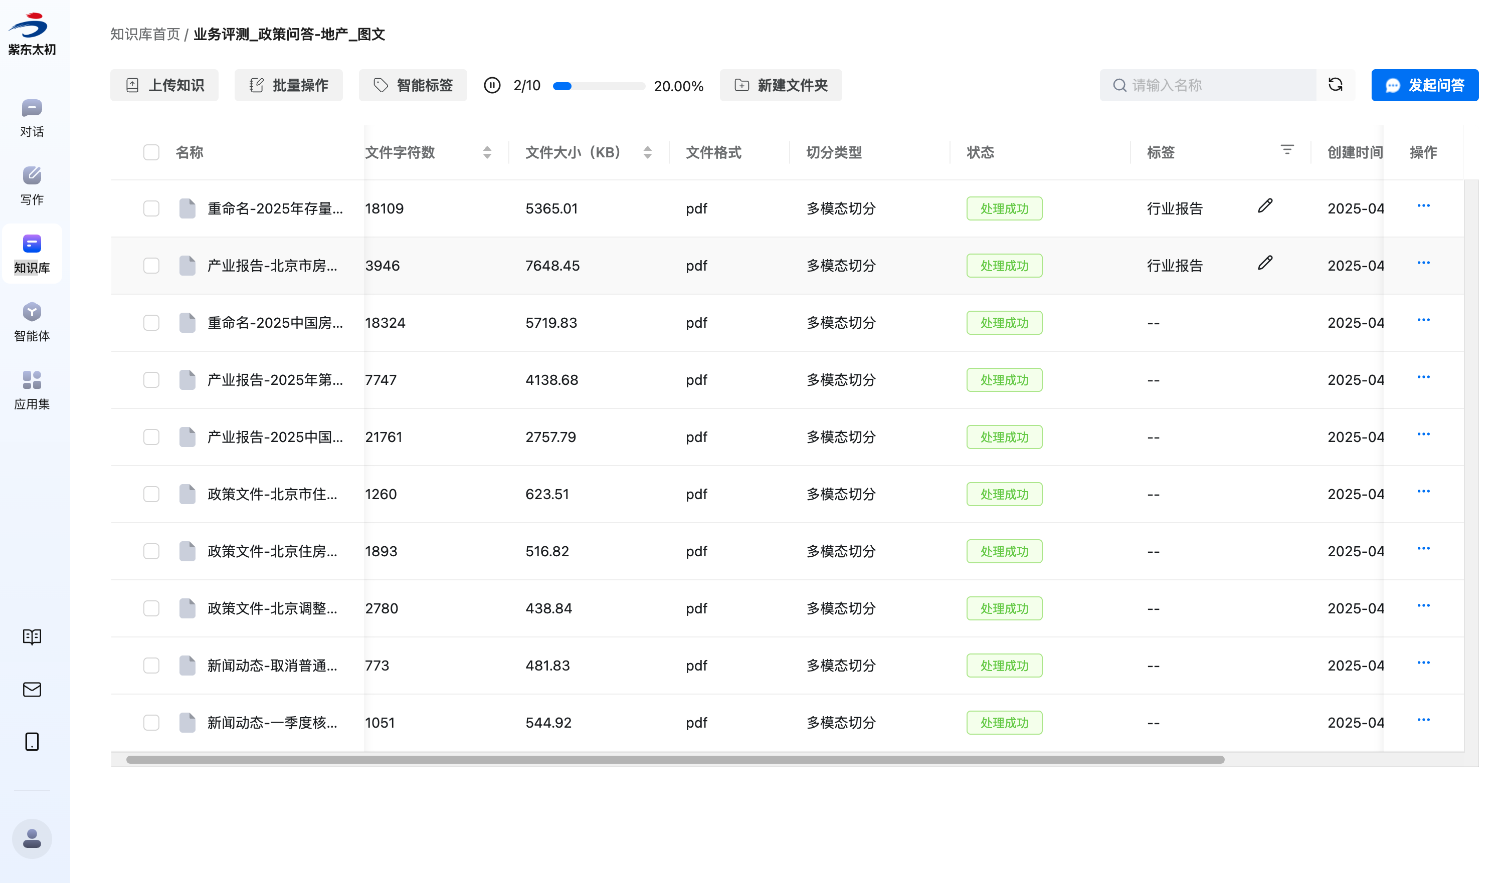Open the user avatar profile icon

(x=32, y=838)
